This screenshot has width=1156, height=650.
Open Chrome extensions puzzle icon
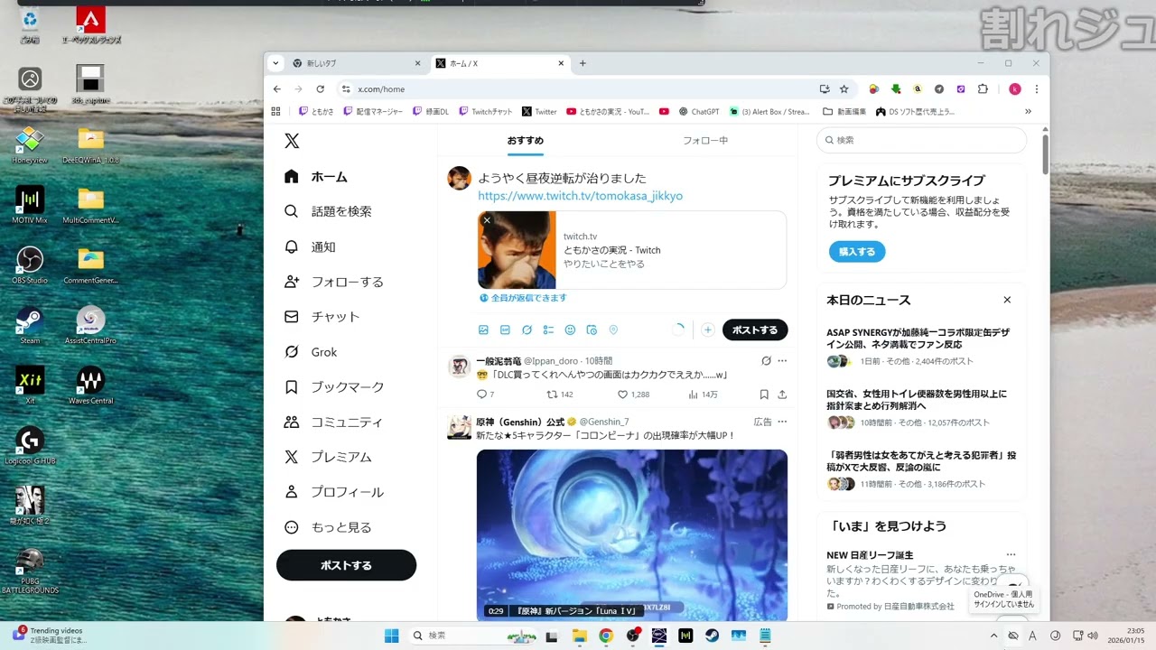983,89
